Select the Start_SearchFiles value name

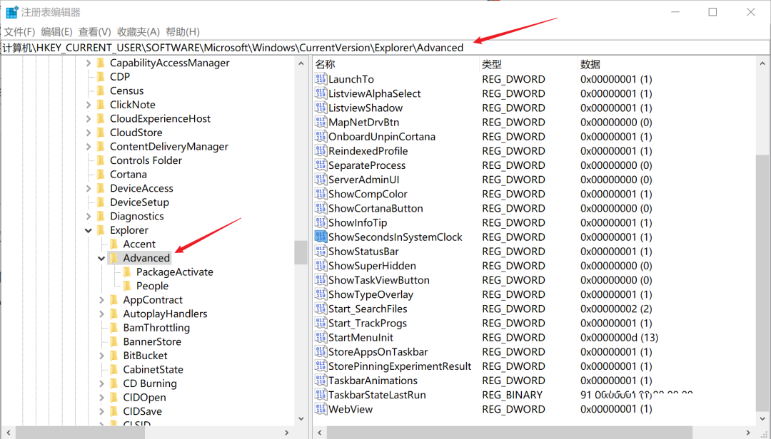point(368,309)
